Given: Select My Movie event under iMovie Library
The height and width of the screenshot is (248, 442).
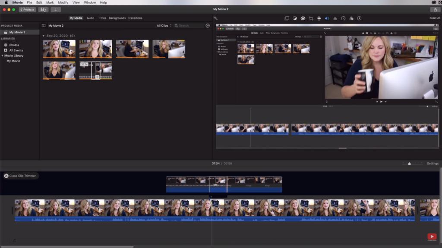Looking at the screenshot, I should (13, 61).
